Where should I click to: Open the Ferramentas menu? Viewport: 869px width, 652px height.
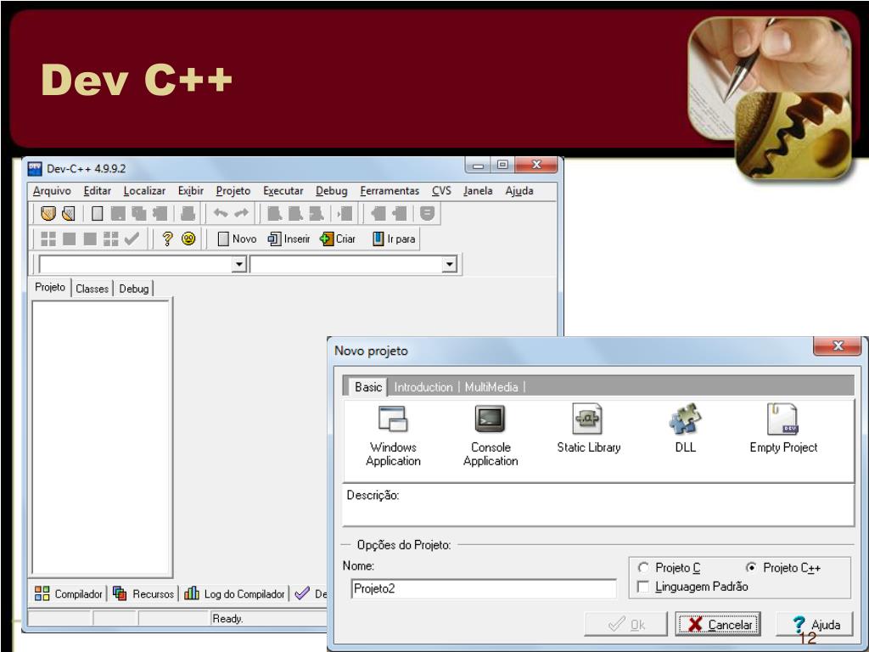(390, 191)
